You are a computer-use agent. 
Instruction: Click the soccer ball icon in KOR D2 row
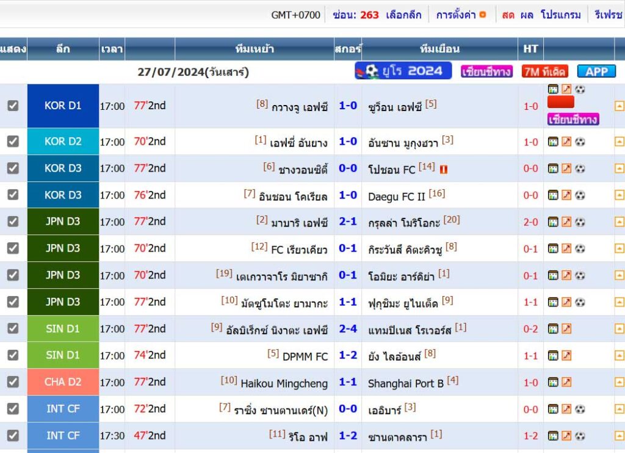coord(580,142)
